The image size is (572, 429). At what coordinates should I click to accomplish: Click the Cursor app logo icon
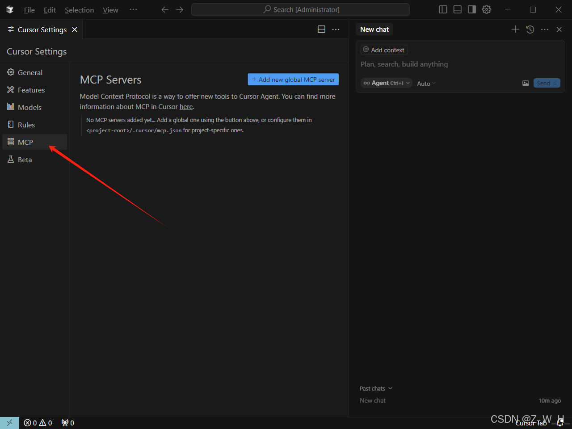coord(10,10)
